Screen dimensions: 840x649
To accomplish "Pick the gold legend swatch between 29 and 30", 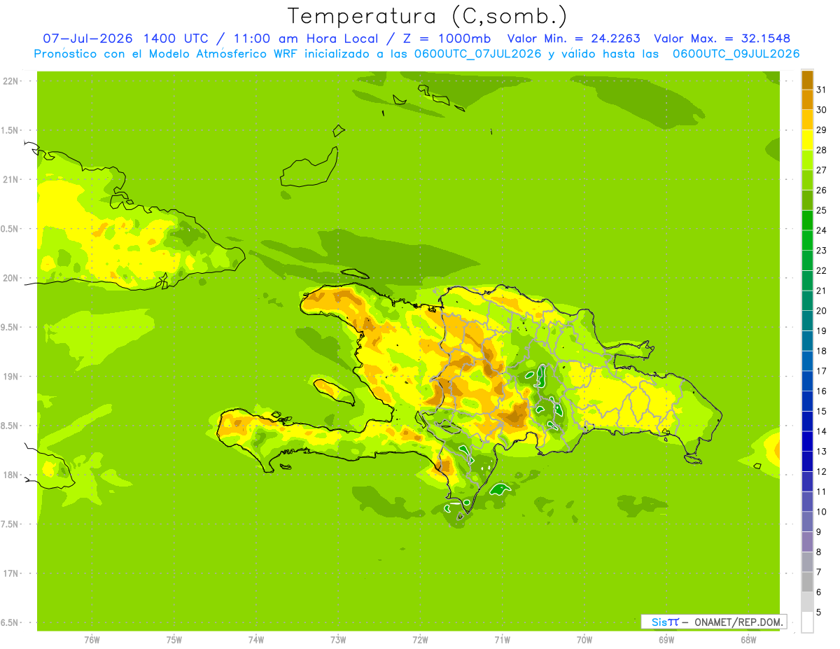I will [807, 120].
